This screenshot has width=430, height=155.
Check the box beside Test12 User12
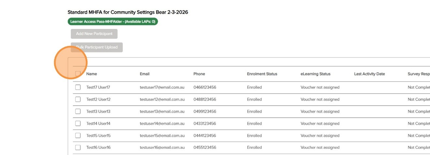(78, 99)
